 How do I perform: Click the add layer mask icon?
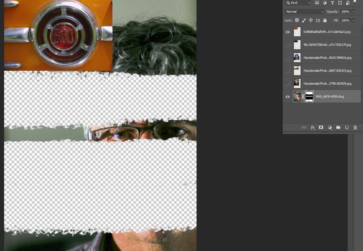click(321, 127)
